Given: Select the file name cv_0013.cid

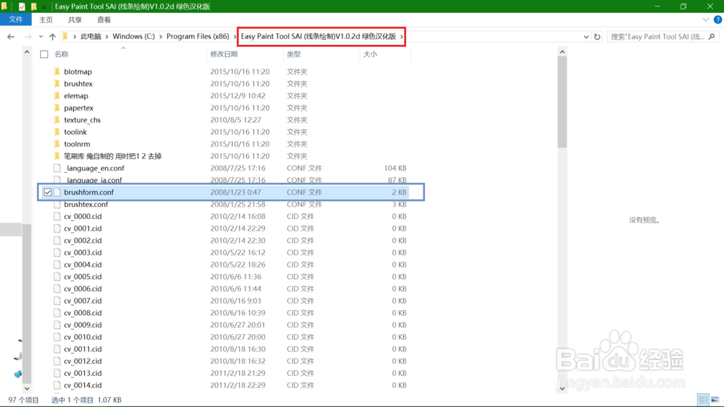Looking at the screenshot, I should coord(83,373).
